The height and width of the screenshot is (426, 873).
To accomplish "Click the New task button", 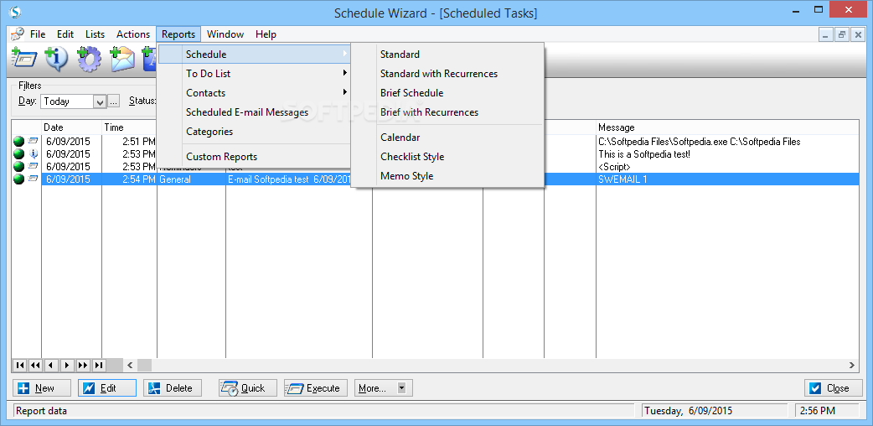I will tap(42, 388).
